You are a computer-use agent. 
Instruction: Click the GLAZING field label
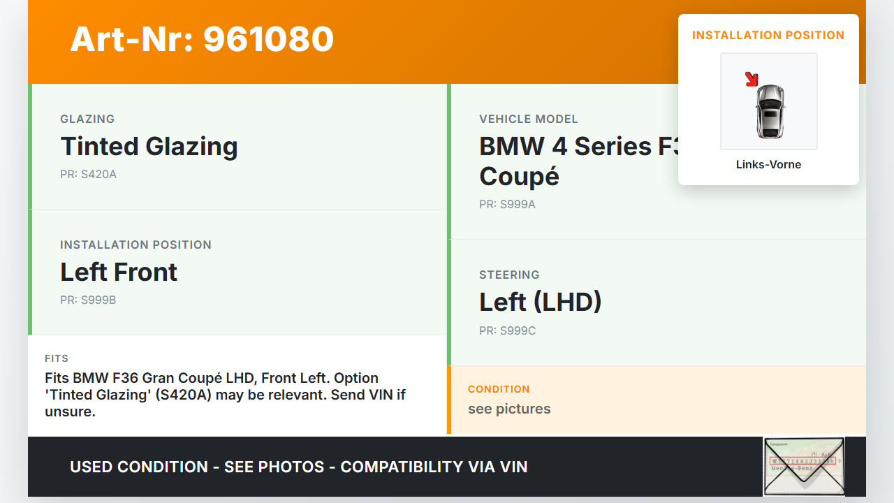(87, 119)
